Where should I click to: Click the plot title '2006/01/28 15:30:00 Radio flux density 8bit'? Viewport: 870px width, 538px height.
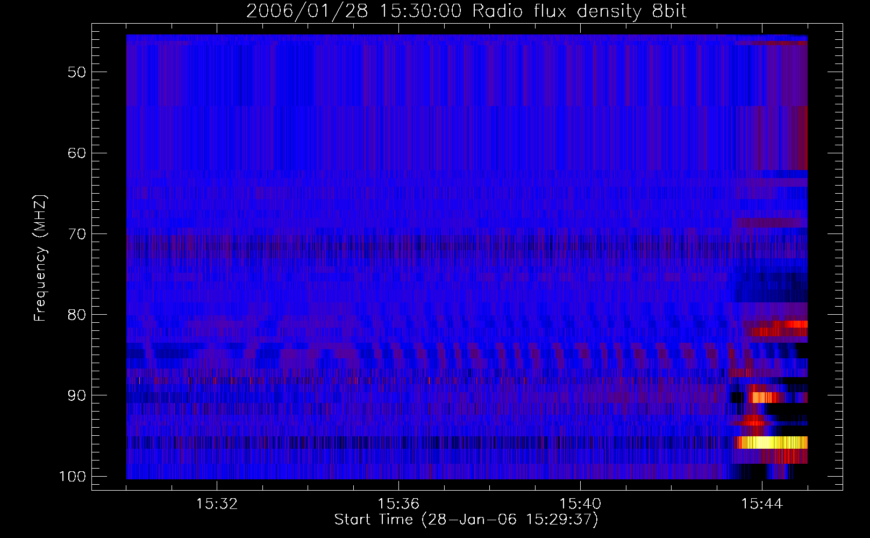pos(466,11)
